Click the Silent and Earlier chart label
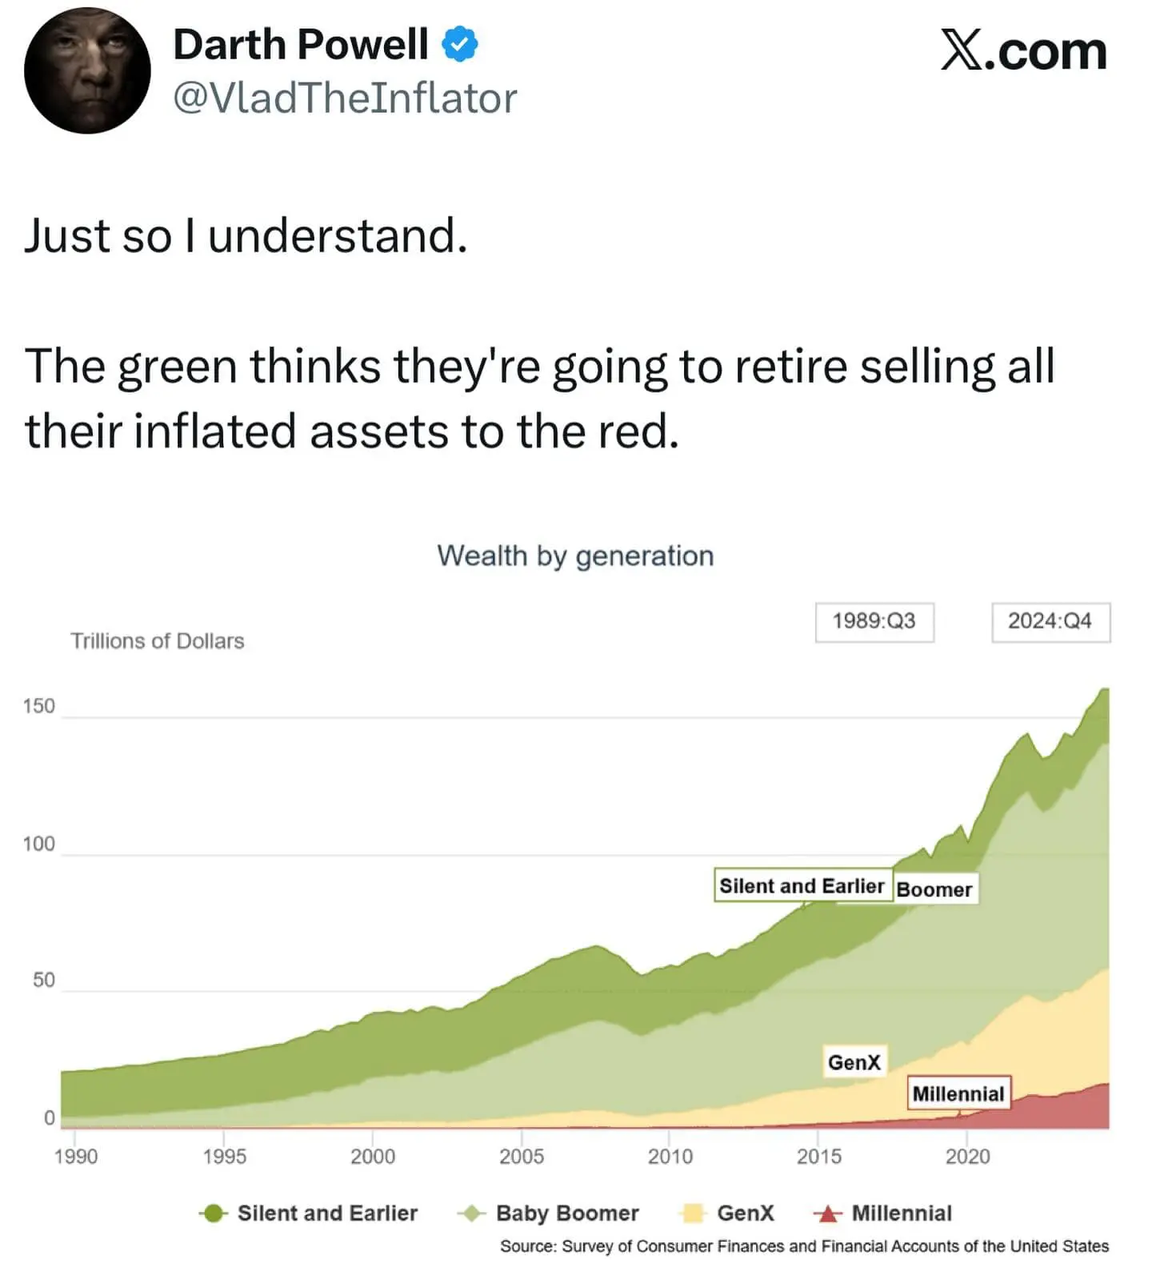This screenshot has height=1288, width=1152. pos(802,885)
